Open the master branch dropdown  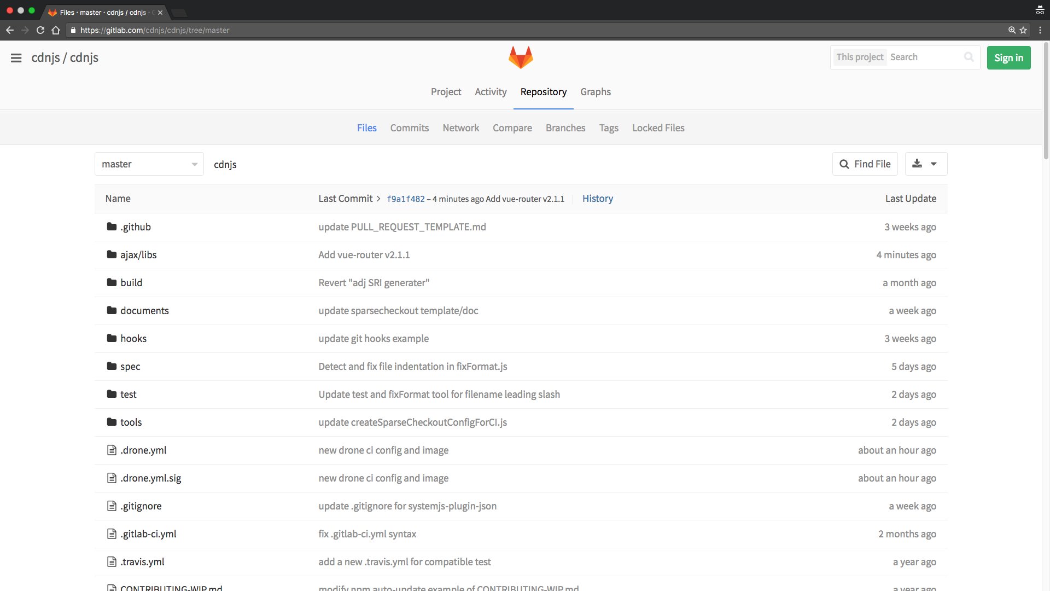pos(149,164)
